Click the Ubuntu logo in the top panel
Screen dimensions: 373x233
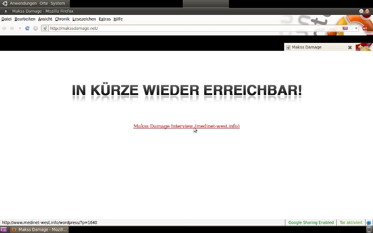coord(5,3)
